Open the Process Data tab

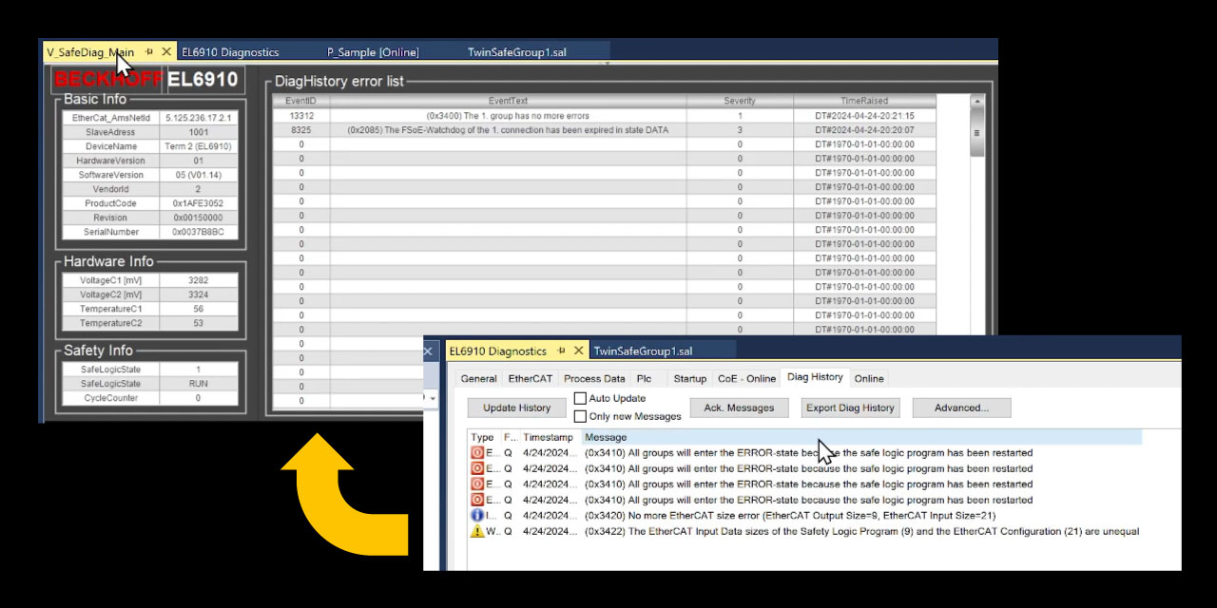(x=593, y=378)
